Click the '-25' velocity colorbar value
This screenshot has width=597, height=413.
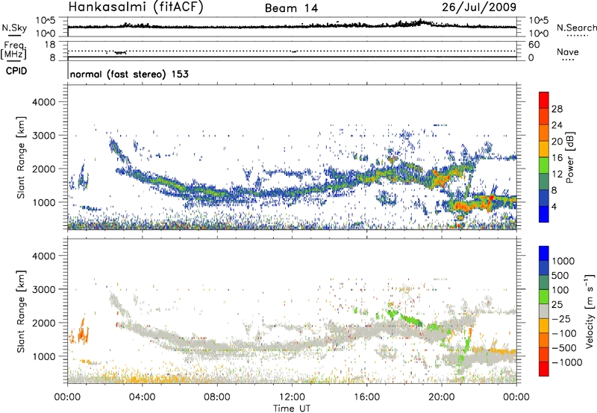point(561,318)
